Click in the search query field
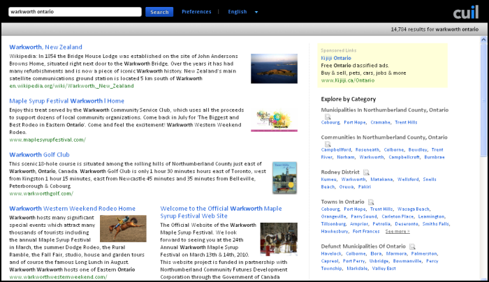This screenshot has height=282, width=489. [75, 12]
